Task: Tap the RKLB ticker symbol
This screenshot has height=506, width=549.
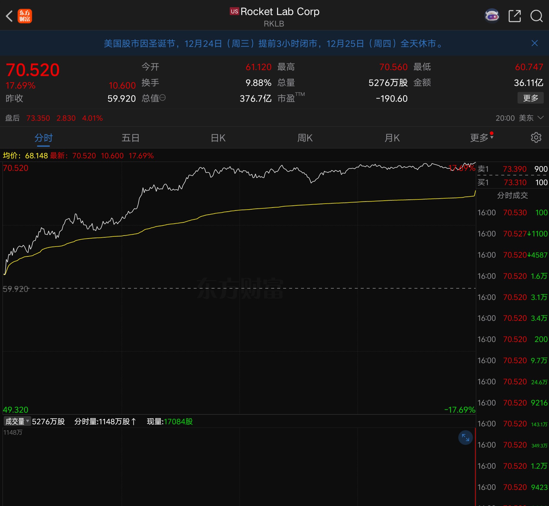Action: 274,24
